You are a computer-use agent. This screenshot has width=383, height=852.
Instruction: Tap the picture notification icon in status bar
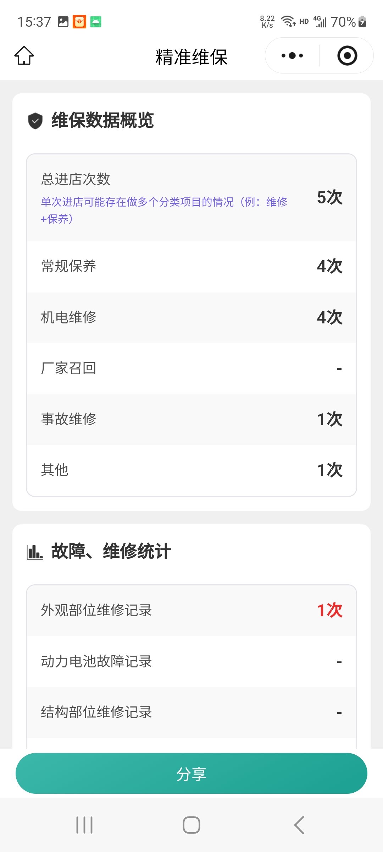point(63,22)
